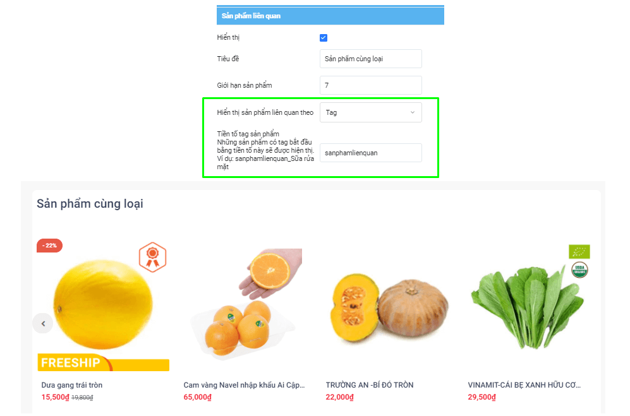Image resolution: width=630 pixels, height=416 pixels.
Task: Expand dropdown chevron next to Tag
Action: [413, 112]
